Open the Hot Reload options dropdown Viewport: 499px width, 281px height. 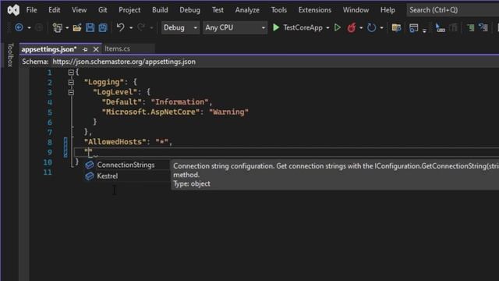pyautogui.click(x=361, y=28)
